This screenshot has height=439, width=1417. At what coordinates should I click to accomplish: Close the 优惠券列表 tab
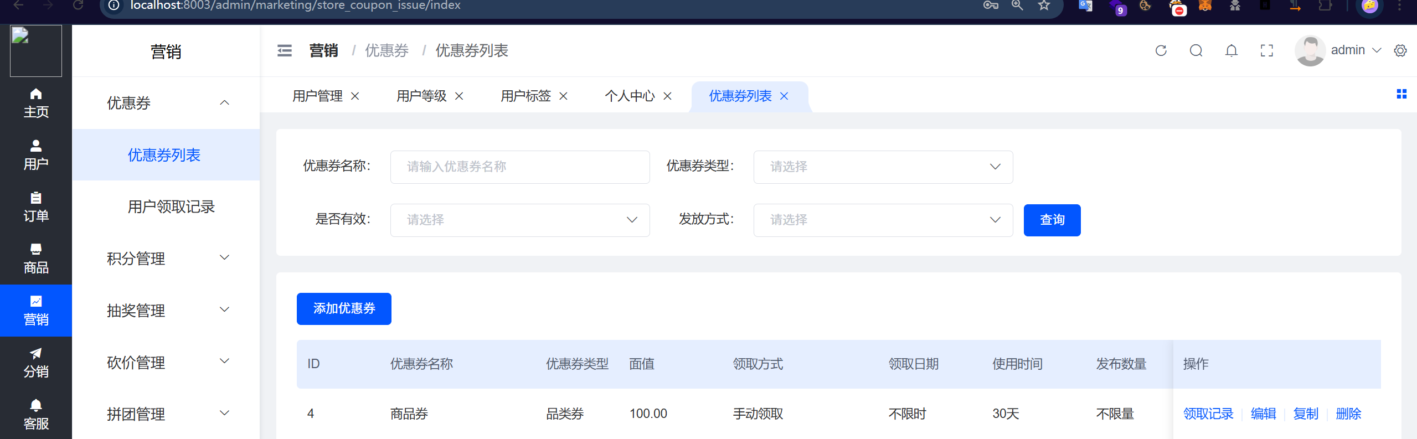(x=784, y=96)
